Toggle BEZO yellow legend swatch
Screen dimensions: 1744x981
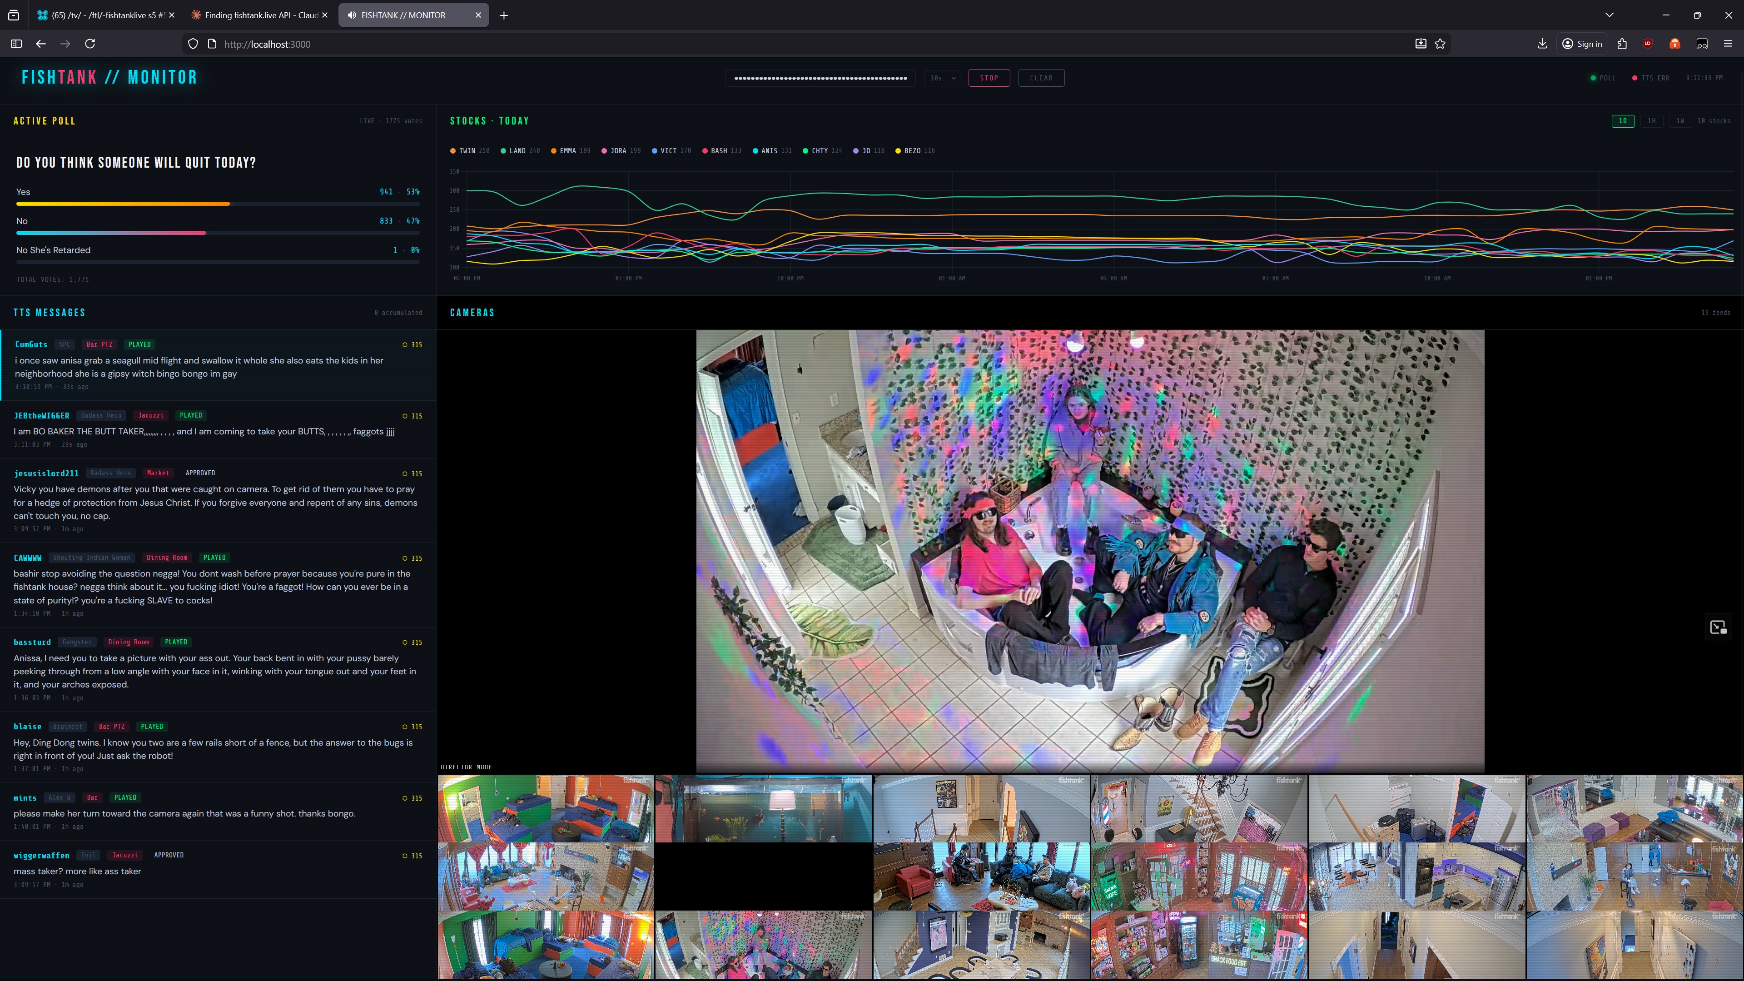tap(898, 151)
